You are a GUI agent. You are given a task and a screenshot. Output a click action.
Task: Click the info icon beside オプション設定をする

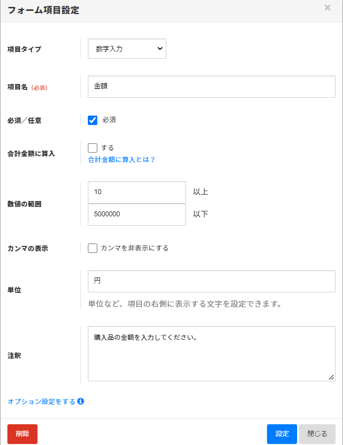click(x=81, y=401)
